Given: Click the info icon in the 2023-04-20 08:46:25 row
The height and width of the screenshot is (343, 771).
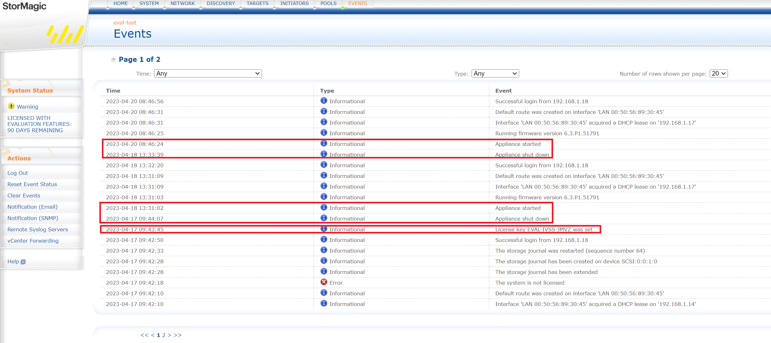Looking at the screenshot, I should click(x=324, y=132).
